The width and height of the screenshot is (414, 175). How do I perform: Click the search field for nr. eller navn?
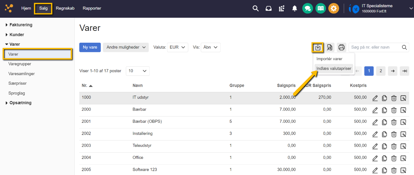coord(375,47)
